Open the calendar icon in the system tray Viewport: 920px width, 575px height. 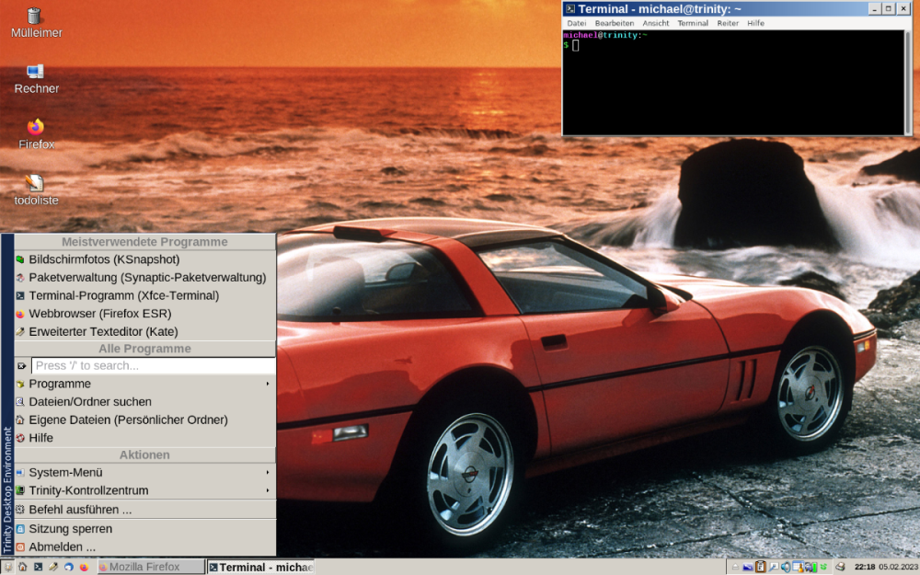click(797, 566)
